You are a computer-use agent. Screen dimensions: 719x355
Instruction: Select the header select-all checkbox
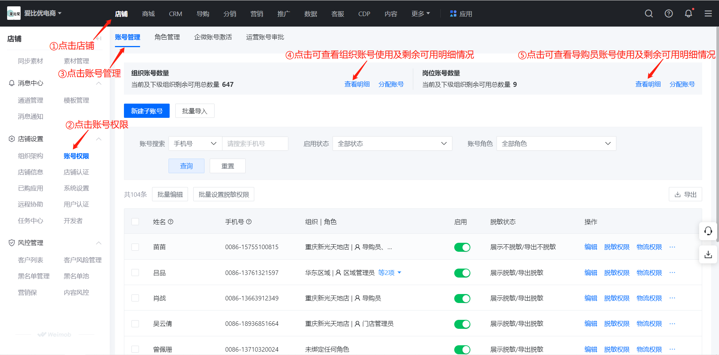(135, 222)
